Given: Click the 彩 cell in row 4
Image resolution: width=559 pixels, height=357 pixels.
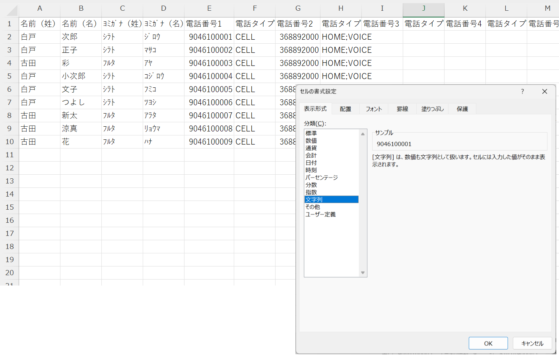Looking at the screenshot, I should (81, 63).
